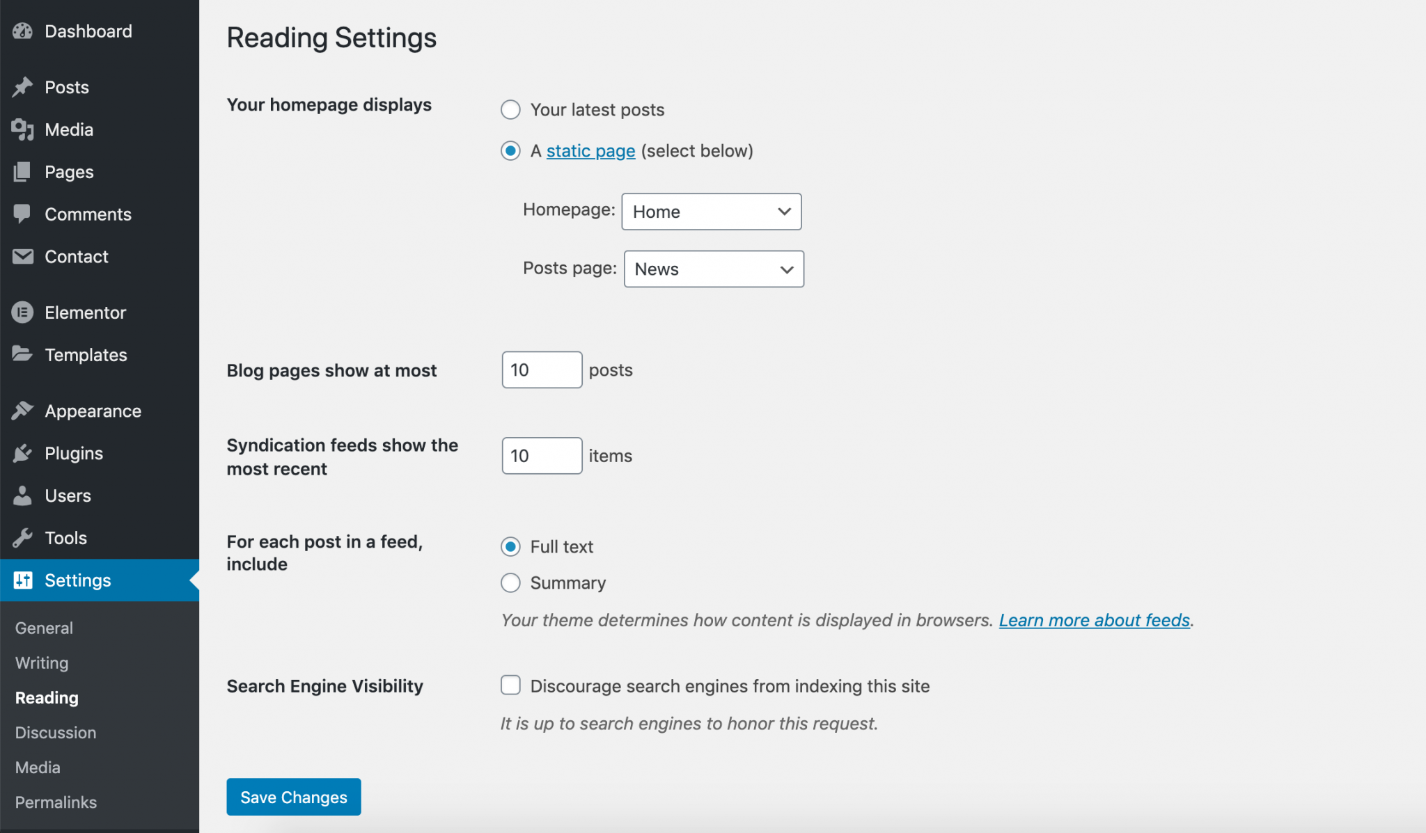Click the 'Full text' label
Image resolution: width=1426 pixels, height=833 pixels.
click(562, 547)
